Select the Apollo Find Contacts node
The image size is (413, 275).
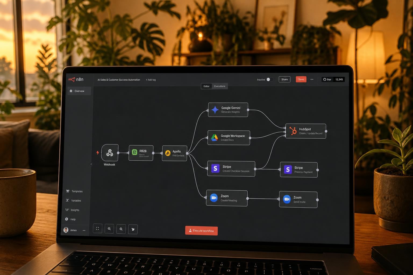[x=175, y=153]
